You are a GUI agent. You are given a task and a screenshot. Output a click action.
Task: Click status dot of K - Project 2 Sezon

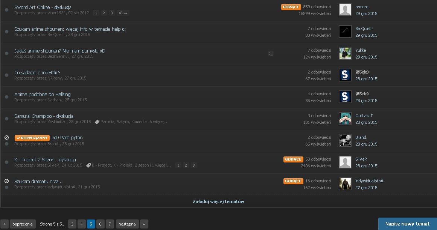(x=7, y=162)
